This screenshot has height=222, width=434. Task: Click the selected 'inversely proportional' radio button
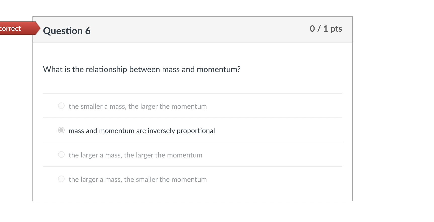tap(61, 130)
